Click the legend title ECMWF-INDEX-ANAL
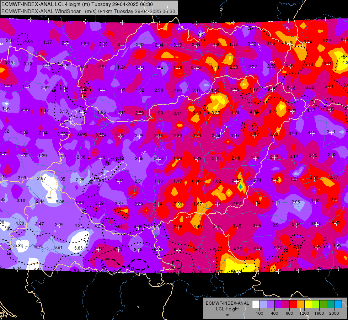Viewport: 348px width, 320px height. click(227, 303)
